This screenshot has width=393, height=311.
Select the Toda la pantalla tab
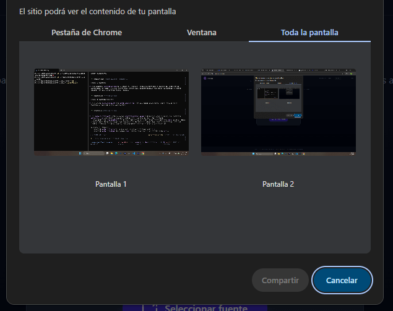309,33
